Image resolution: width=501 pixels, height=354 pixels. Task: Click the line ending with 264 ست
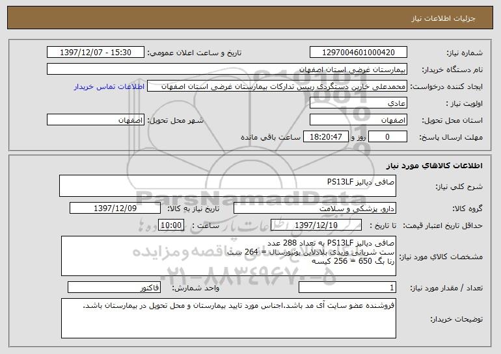click(310, 252)
